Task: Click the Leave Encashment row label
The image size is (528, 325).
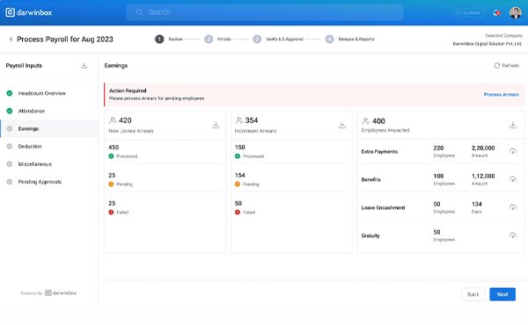Action: (x=383, y=207)
